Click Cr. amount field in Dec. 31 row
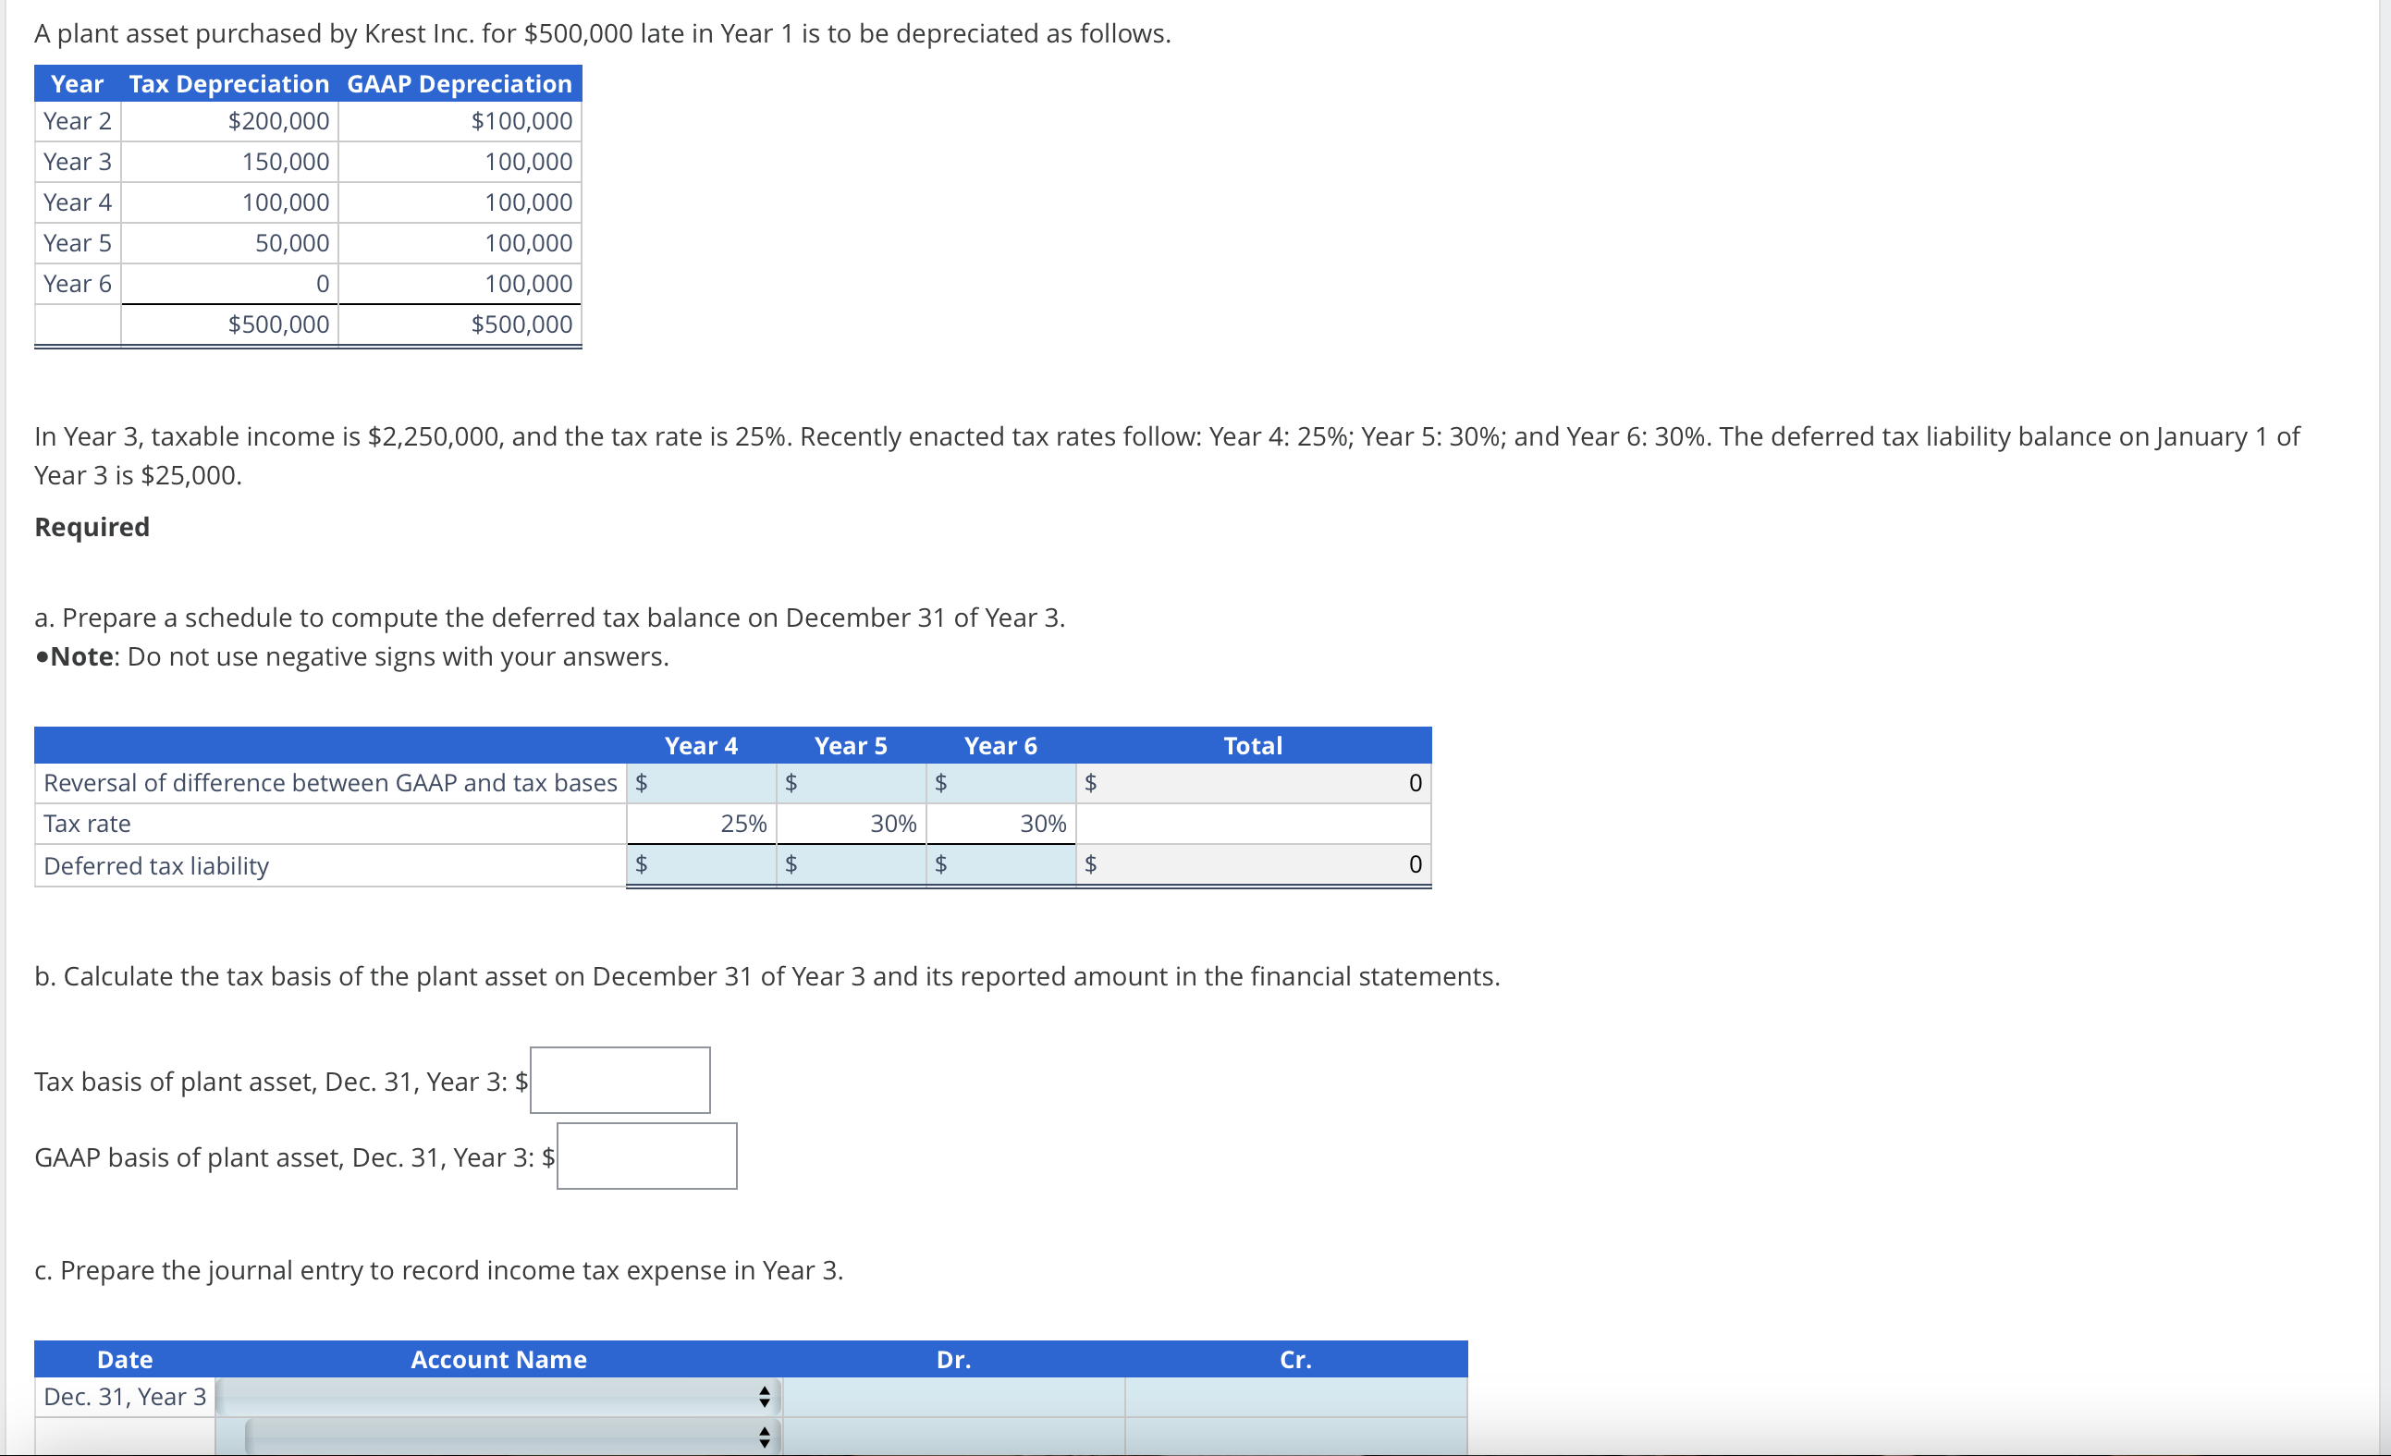Image resolution: width=2391 pixels, height=1456 pixels. [1295, 1397]
